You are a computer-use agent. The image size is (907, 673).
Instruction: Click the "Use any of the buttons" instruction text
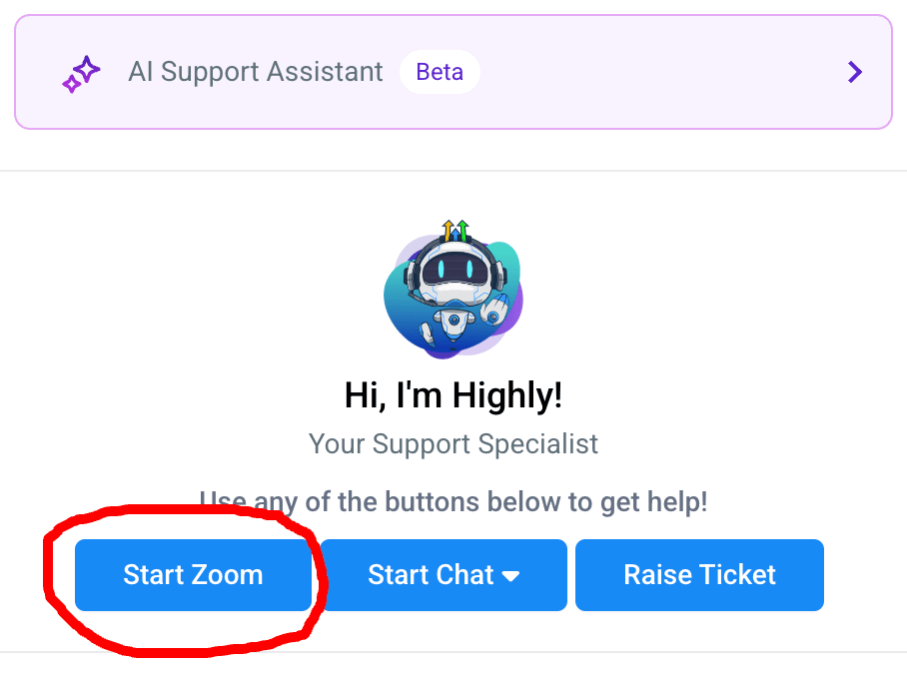click(453, 501)
